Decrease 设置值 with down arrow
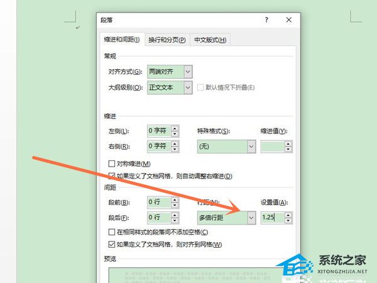Viewport: 377px width, 283px height. click(x=288, y=221)
